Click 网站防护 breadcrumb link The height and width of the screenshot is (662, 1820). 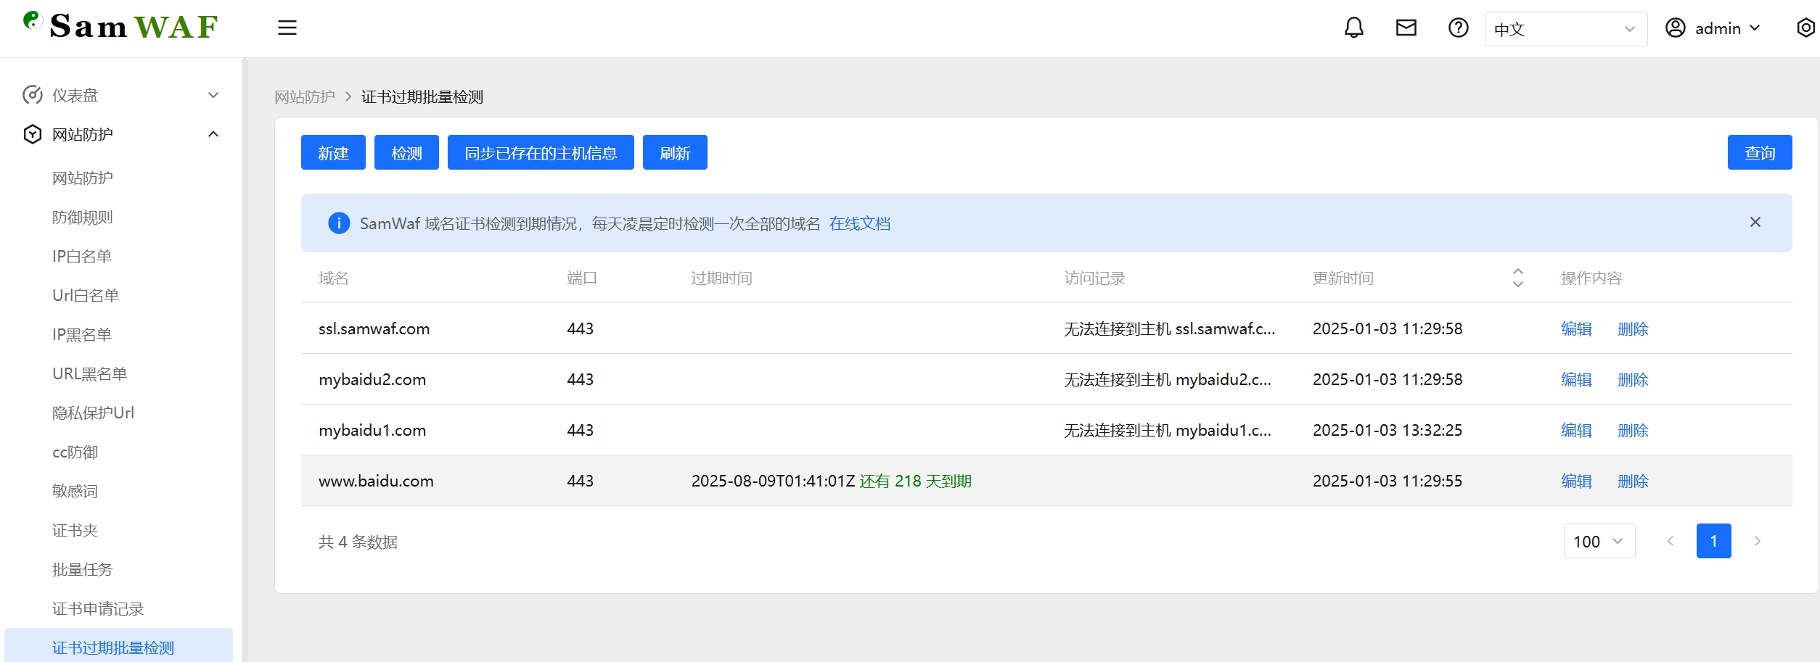tap(305, 96)
